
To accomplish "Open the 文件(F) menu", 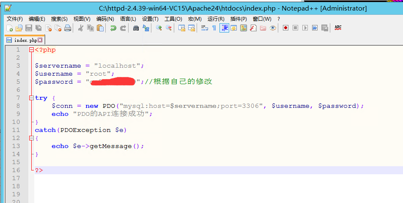I will click(15, 19).
